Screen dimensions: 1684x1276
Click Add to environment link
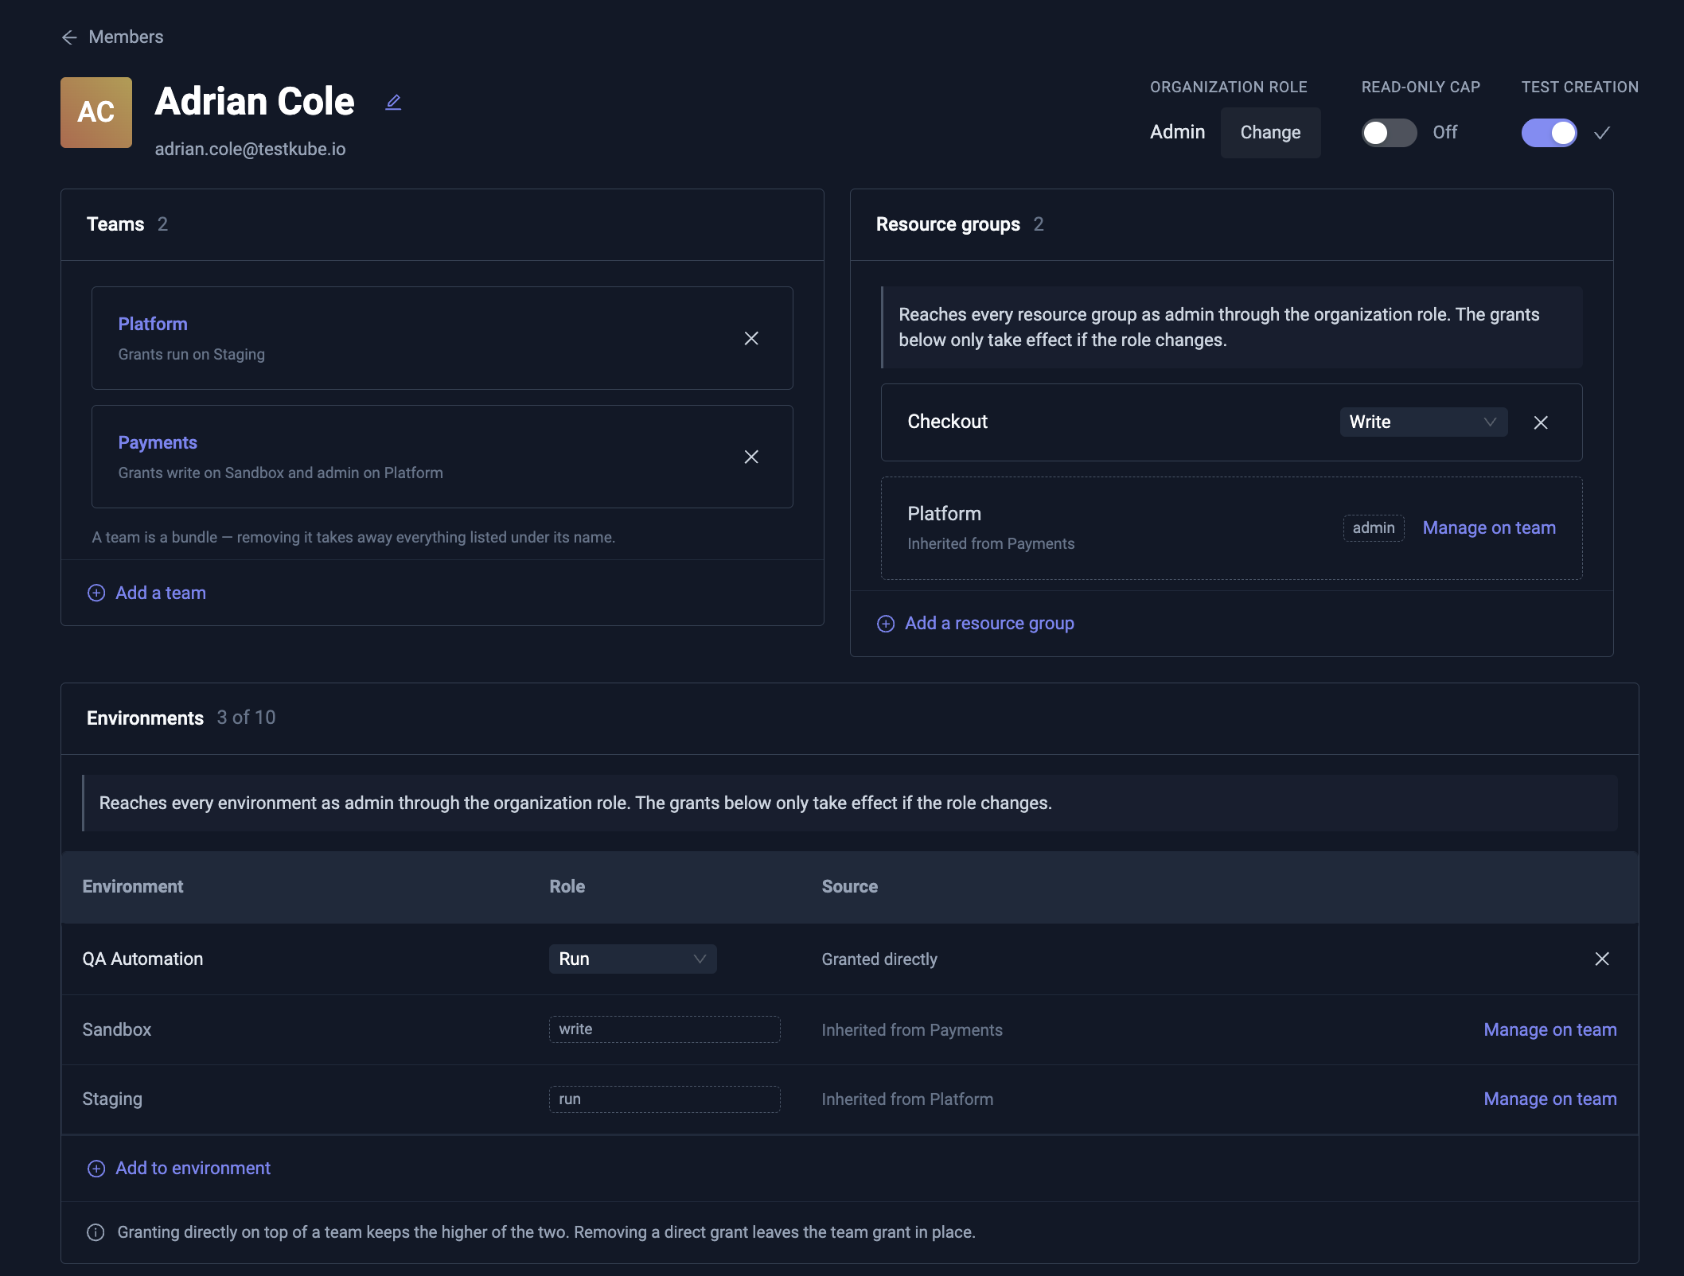[x=193, y=1168]
